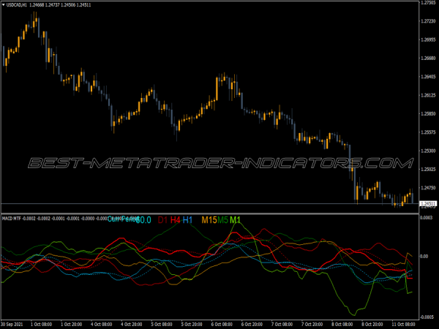Click the 1.27230 price axis label
Screen dimensions: 439x329
428,21
